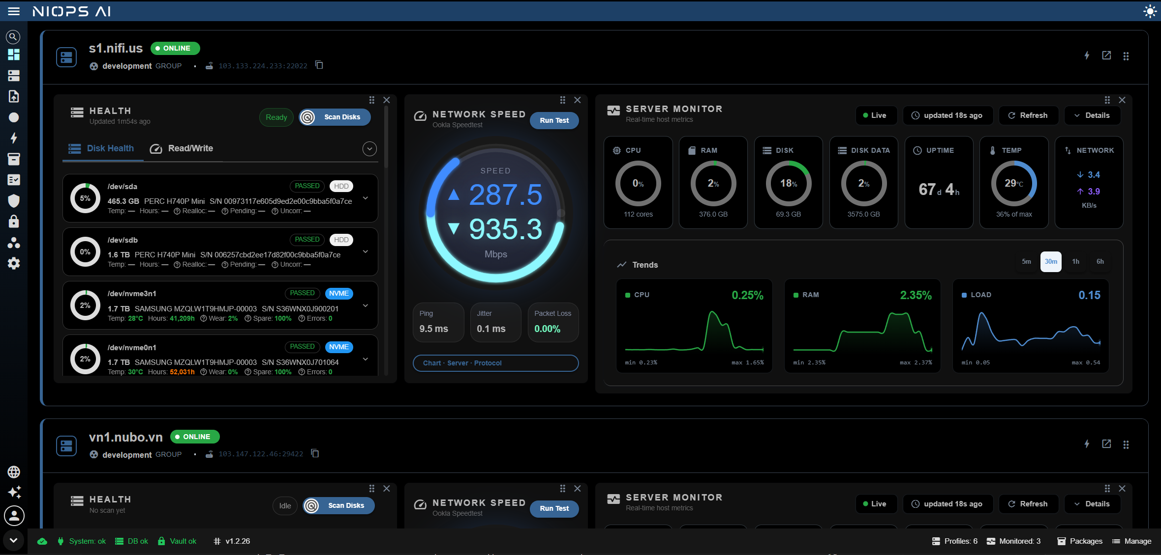1161x555 pixels.
Task: Open the AI sparkles icon in sidebar
Action: (x=14, y=492)
